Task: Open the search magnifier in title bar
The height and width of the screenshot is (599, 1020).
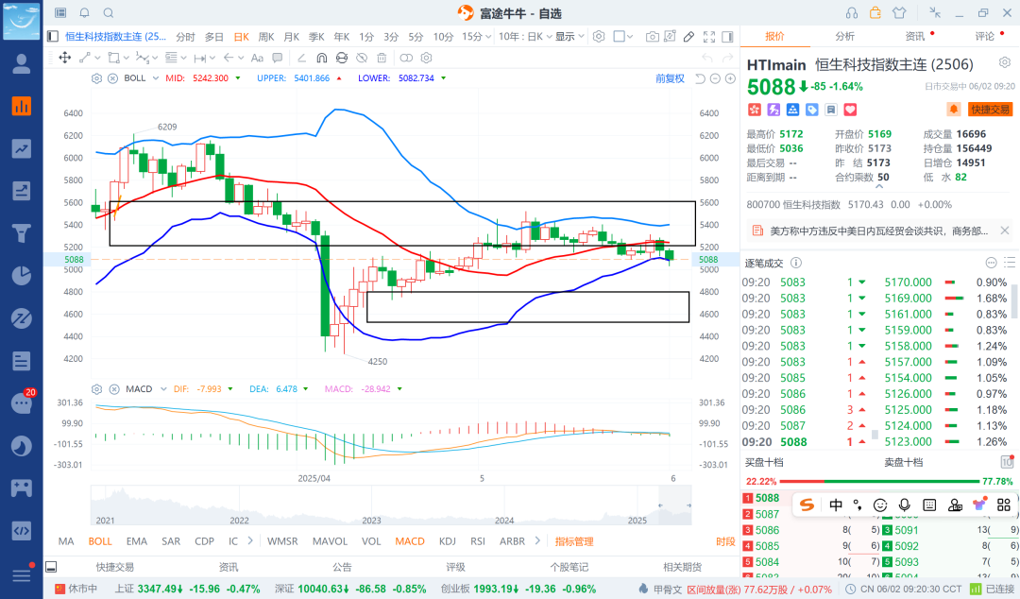Action: coord(109,13)
